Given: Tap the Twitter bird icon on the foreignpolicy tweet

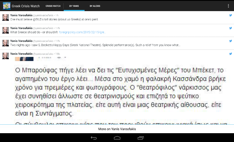Looking at the screenshot, I should tap(231, 28).
